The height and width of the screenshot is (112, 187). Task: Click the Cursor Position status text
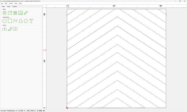[x=23, y=111]
